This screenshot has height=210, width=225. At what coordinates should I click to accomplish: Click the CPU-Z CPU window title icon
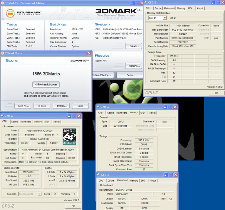pos(2,116)
